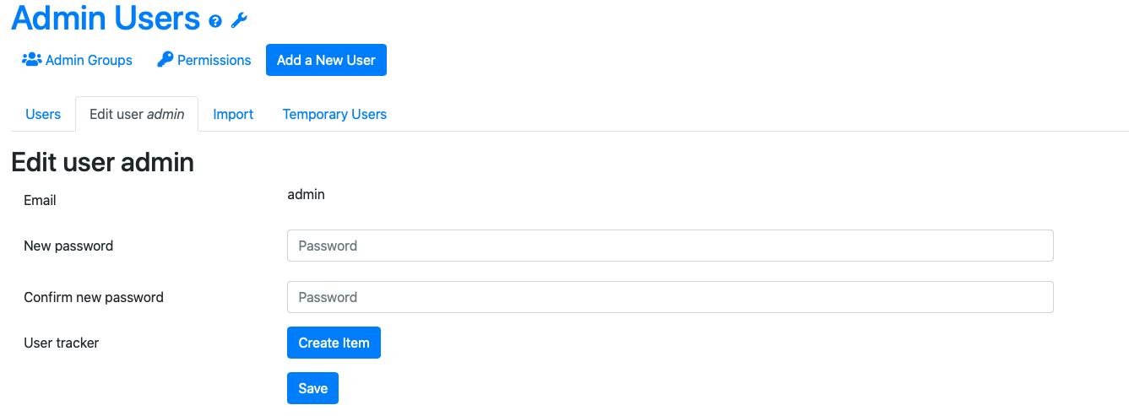Click the admin email value text
This screenshot has width=1129, height=416.
point(306,194)
